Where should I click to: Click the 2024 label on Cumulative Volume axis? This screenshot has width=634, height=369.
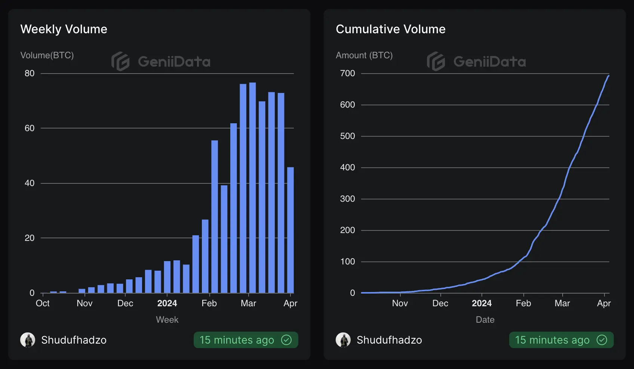point(481,303)
